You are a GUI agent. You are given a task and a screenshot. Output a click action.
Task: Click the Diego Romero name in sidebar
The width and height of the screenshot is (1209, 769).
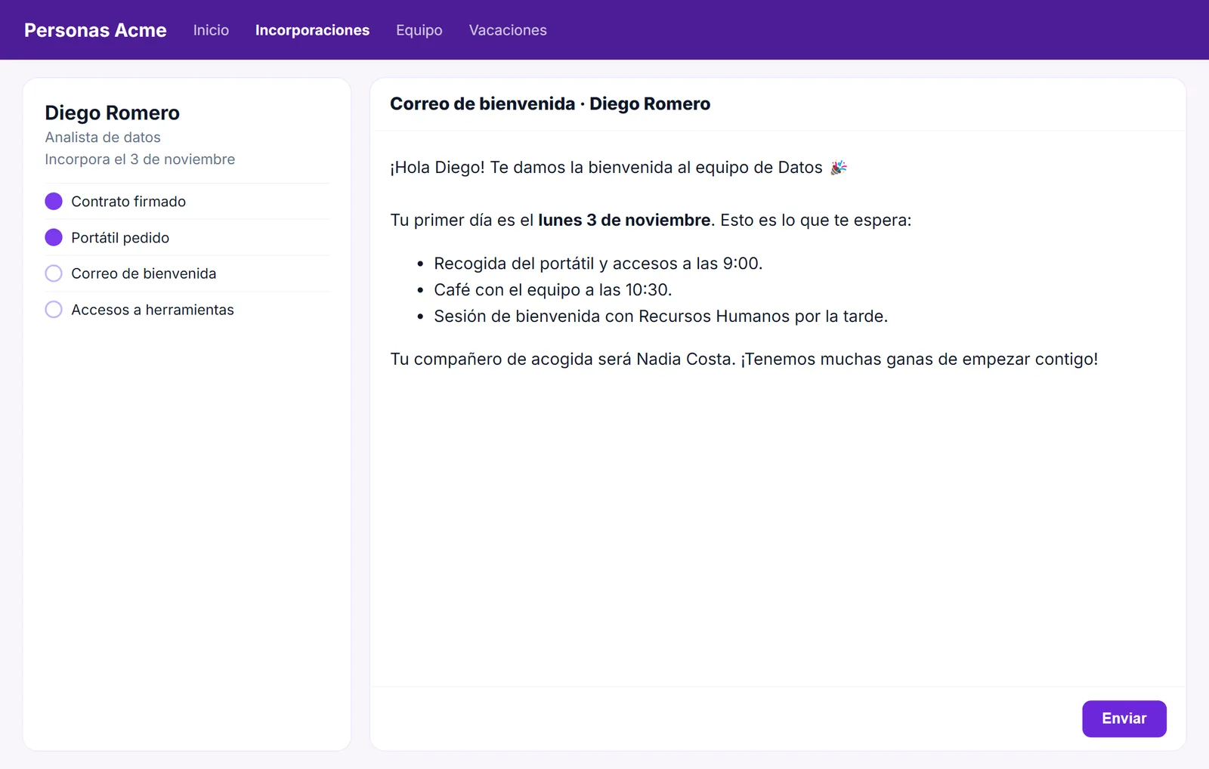click(112, 113)
